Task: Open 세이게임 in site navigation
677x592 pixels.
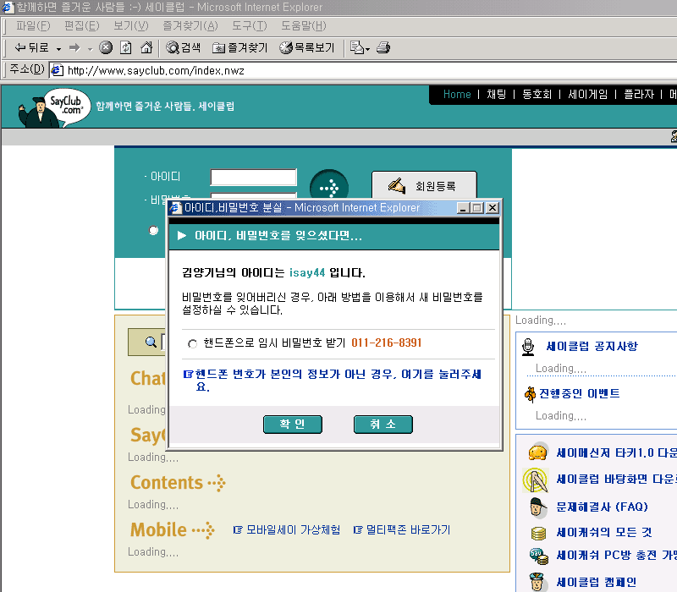Action: pos(587,94)
